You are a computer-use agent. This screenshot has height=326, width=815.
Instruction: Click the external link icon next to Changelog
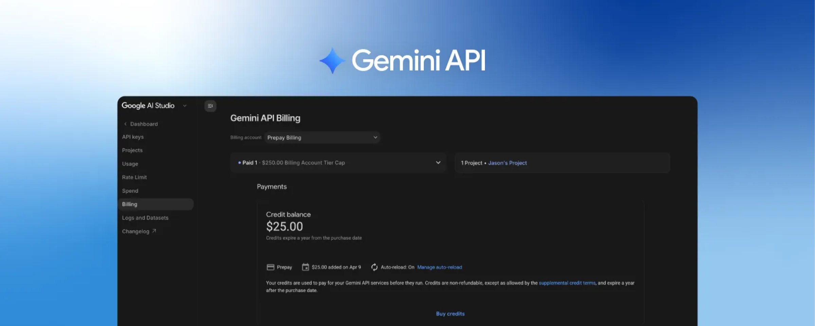pos(153,231)
